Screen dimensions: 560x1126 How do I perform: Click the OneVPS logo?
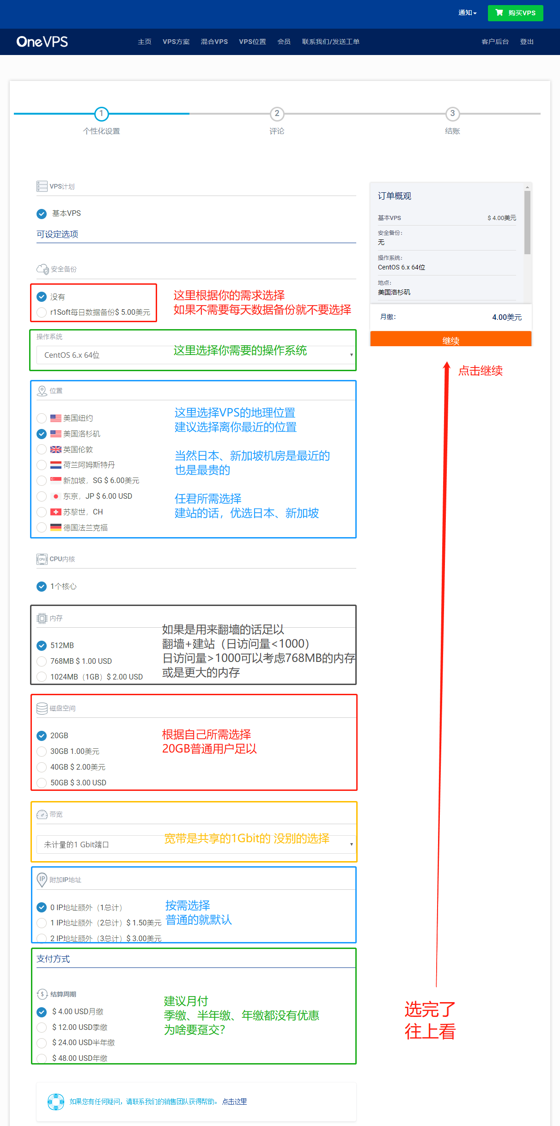tap(42, 42)
